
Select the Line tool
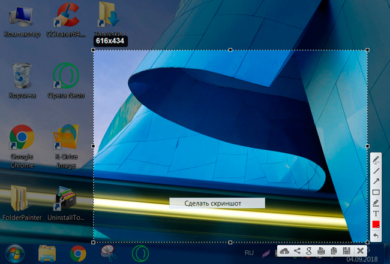(376, 171)
